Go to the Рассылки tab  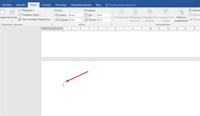61,5
